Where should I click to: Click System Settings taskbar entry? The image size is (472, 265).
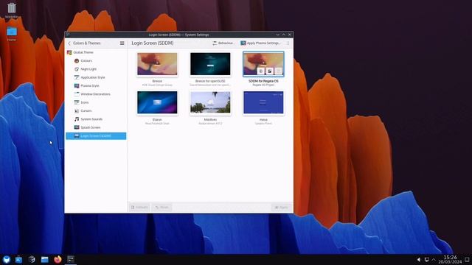pyautogui.click(x=71, y=259)
